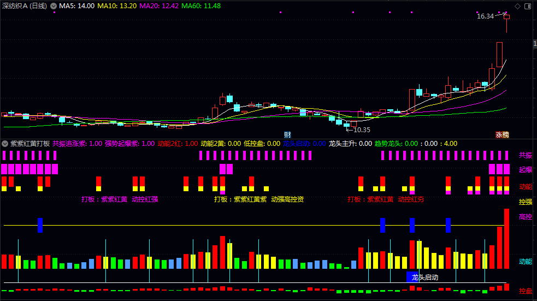537x301 pixels.
Task: Click the magenta 打板：紫紫红黄 动控红强 text
Action: tap(120, 199)
